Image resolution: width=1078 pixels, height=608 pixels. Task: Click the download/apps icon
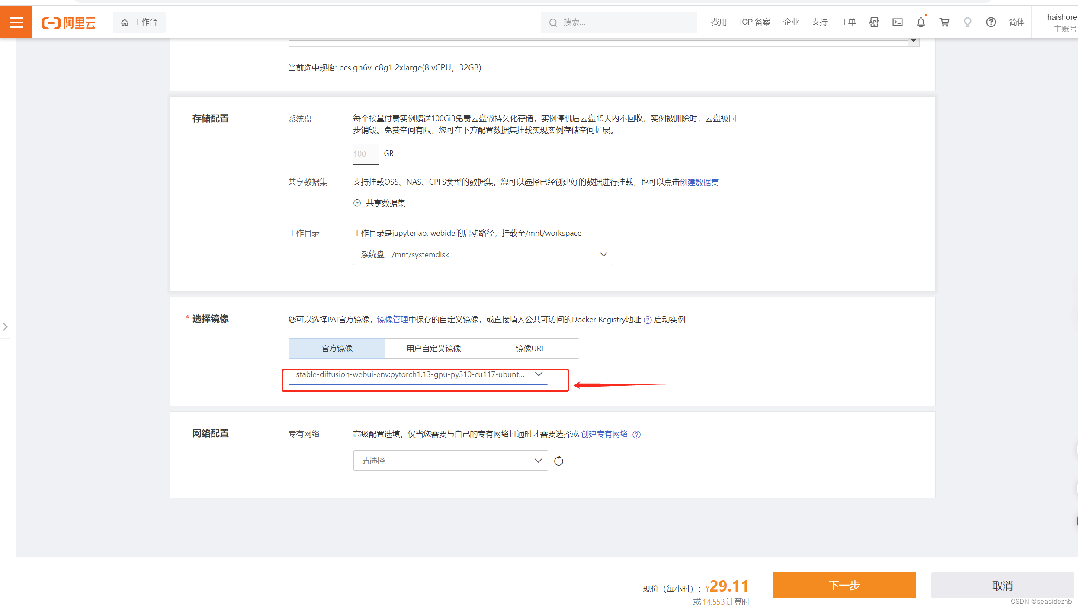point(874,22)
